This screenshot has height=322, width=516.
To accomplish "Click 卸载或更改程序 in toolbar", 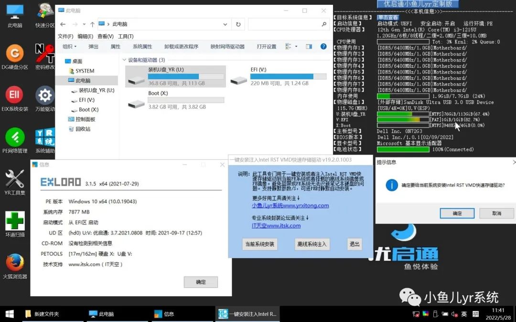I will click(x=182, y=47).
